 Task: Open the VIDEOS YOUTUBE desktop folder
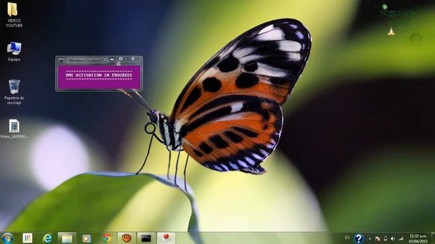click(x=14, y=15)
